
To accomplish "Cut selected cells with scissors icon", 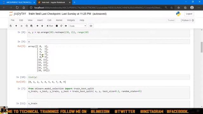I will pyautogui.click(x=22, y=26).
